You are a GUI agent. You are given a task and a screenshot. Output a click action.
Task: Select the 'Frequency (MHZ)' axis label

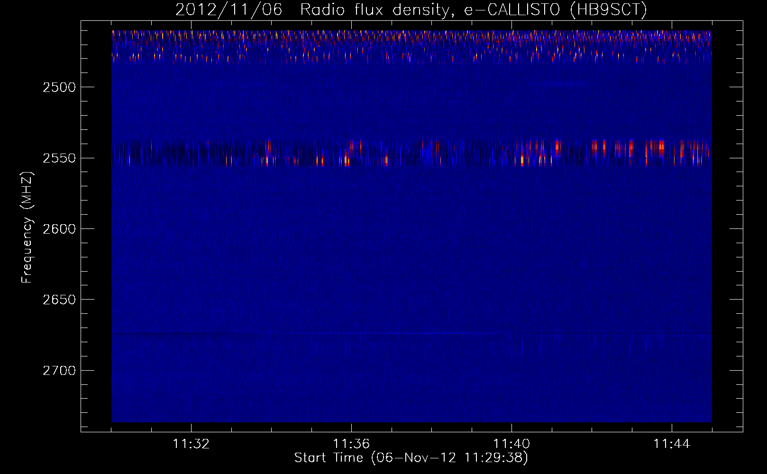click(x=27, y=228)
